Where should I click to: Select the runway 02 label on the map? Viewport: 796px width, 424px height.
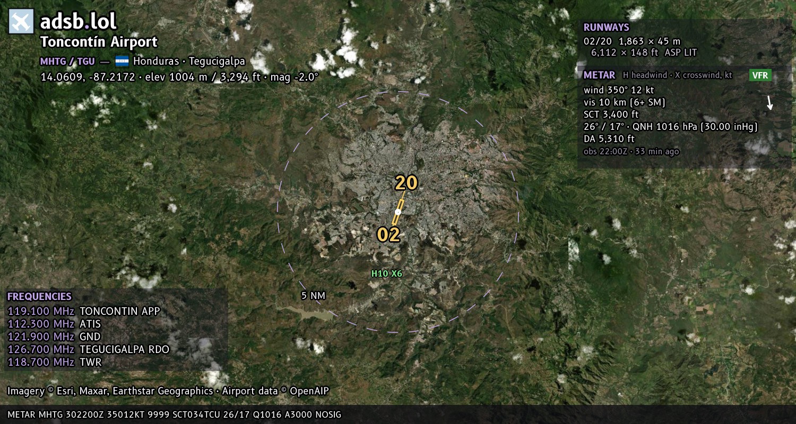(388, 234)
